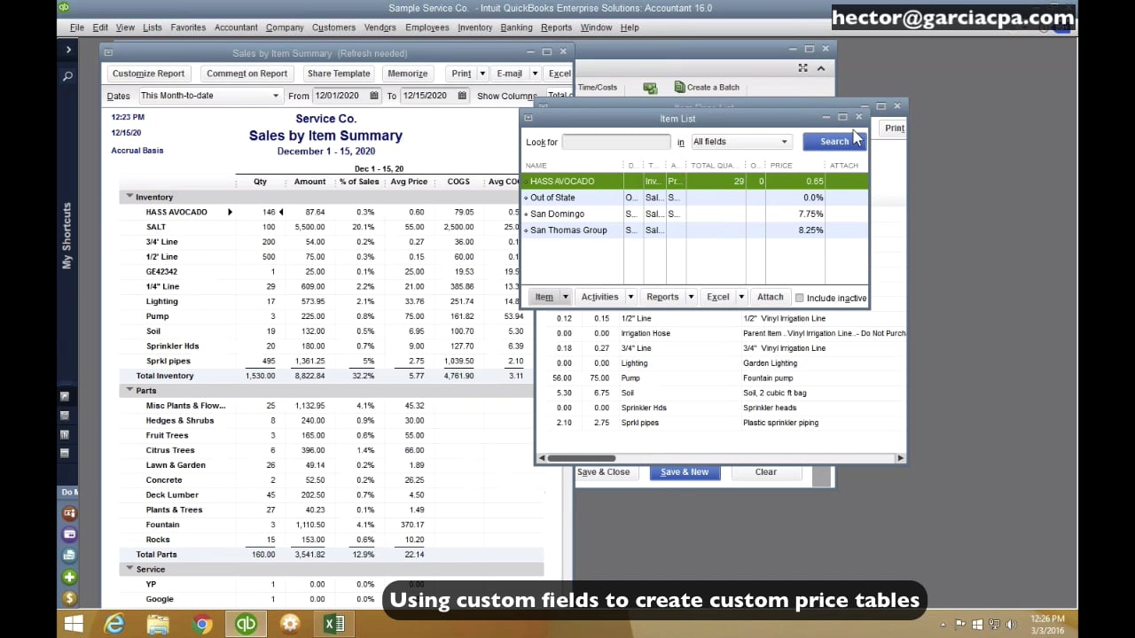Open the To date calendar picker
This screenshot has width=1135, height=638.
pyautogui.click(x=464, y=96)
